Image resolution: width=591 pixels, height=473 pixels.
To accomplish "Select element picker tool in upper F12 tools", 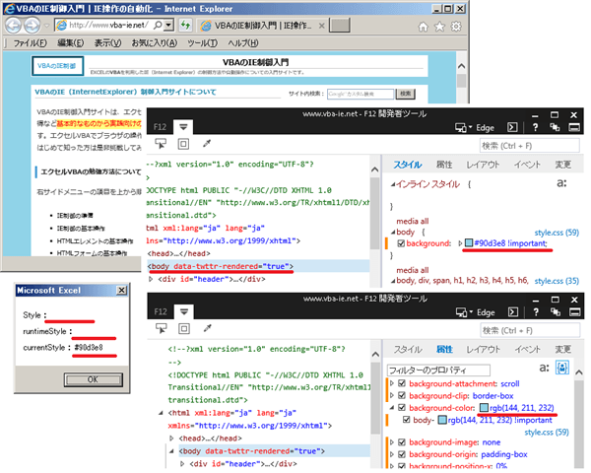I will (161, 144).
